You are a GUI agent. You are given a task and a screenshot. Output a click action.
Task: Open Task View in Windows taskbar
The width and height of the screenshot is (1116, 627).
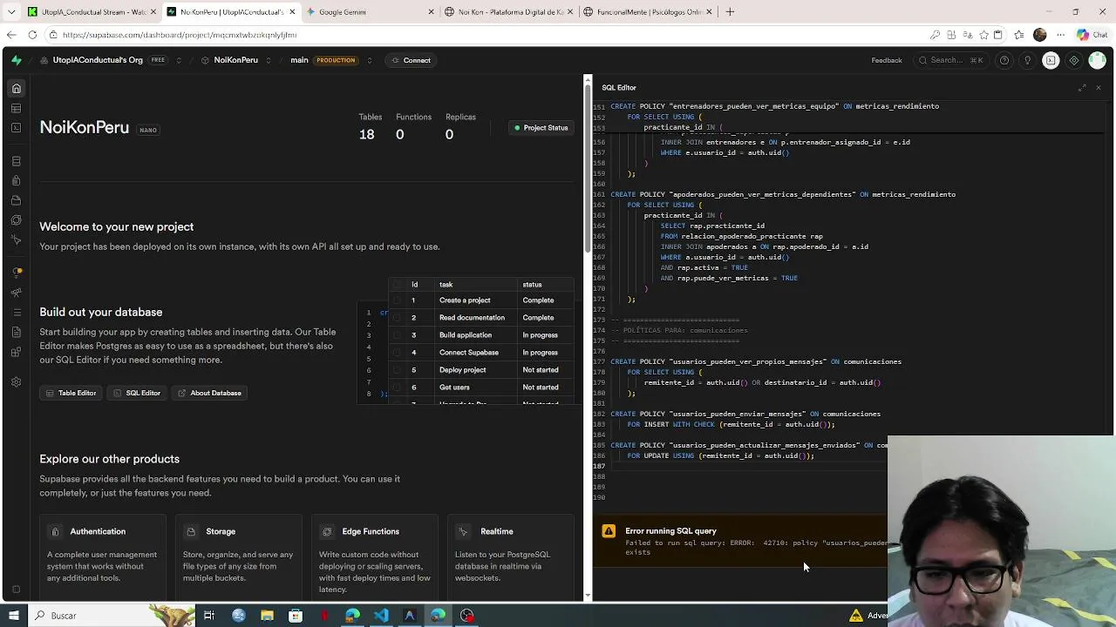209,616
